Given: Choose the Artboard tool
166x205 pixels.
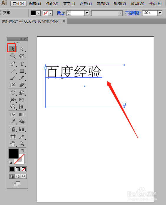Looking at the screenshot, I should 13,137.
